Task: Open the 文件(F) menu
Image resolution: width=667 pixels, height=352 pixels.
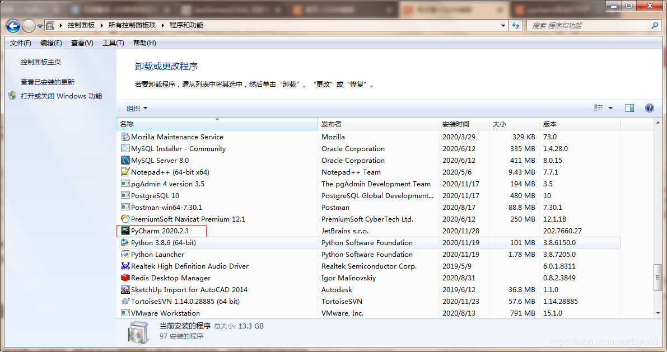Action: [20, 43]
